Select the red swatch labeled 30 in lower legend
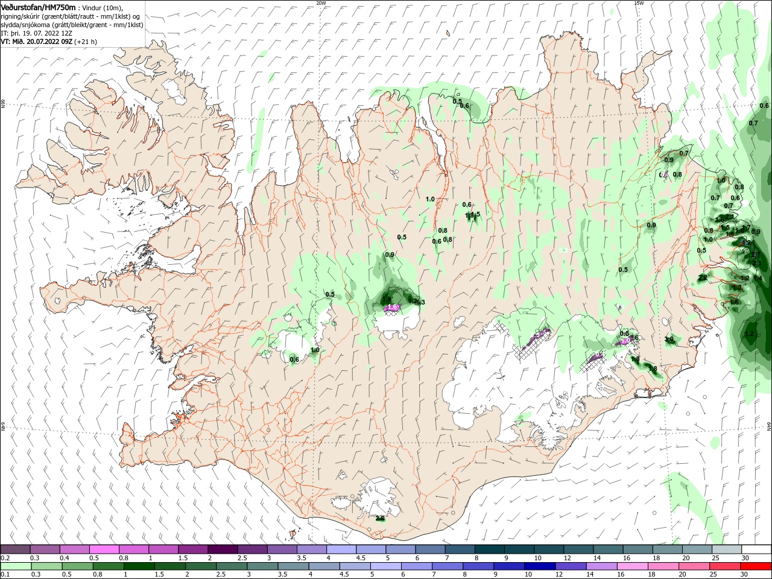772x579 pixels. 756,566
